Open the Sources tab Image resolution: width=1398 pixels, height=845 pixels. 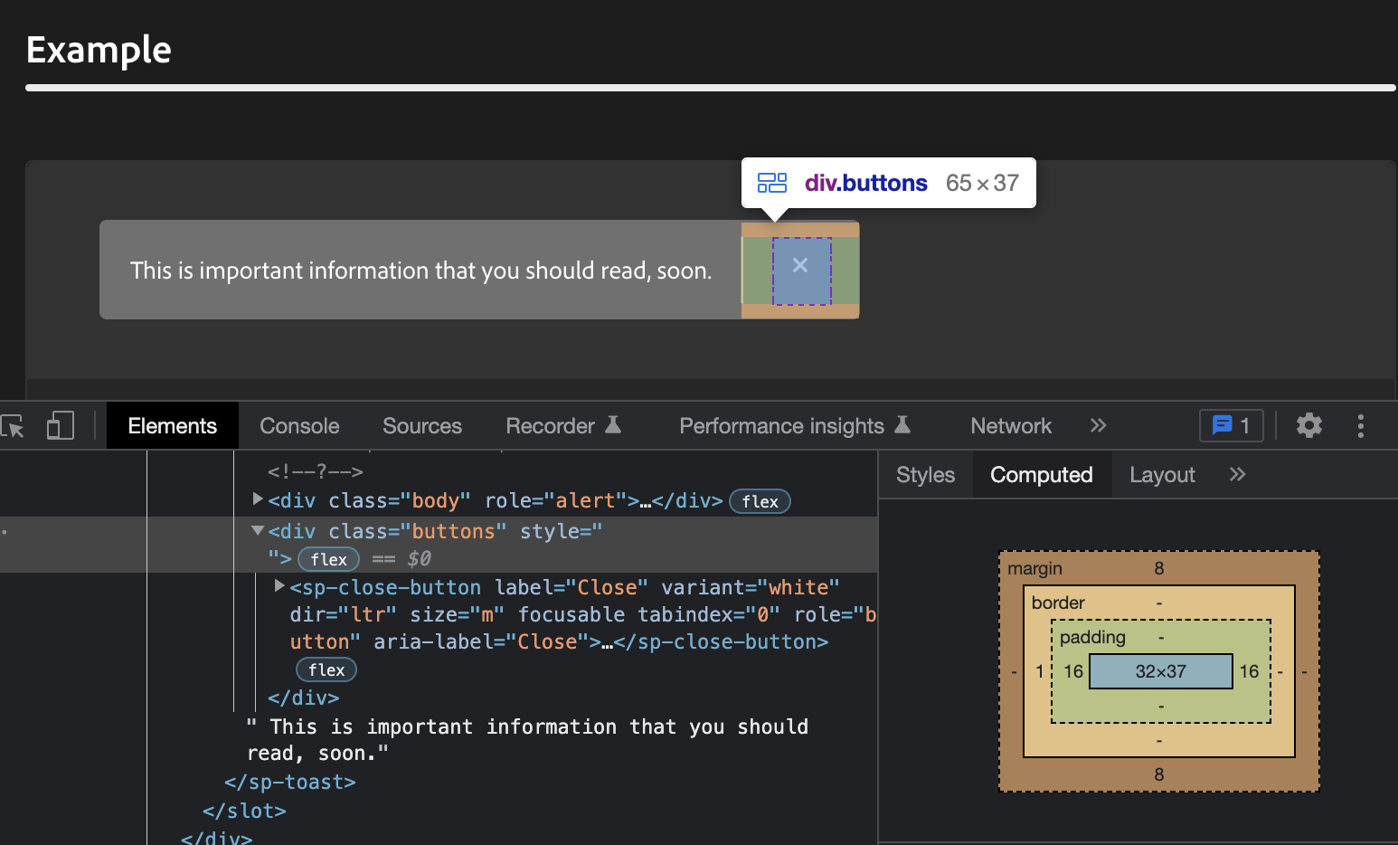[422, 426]
